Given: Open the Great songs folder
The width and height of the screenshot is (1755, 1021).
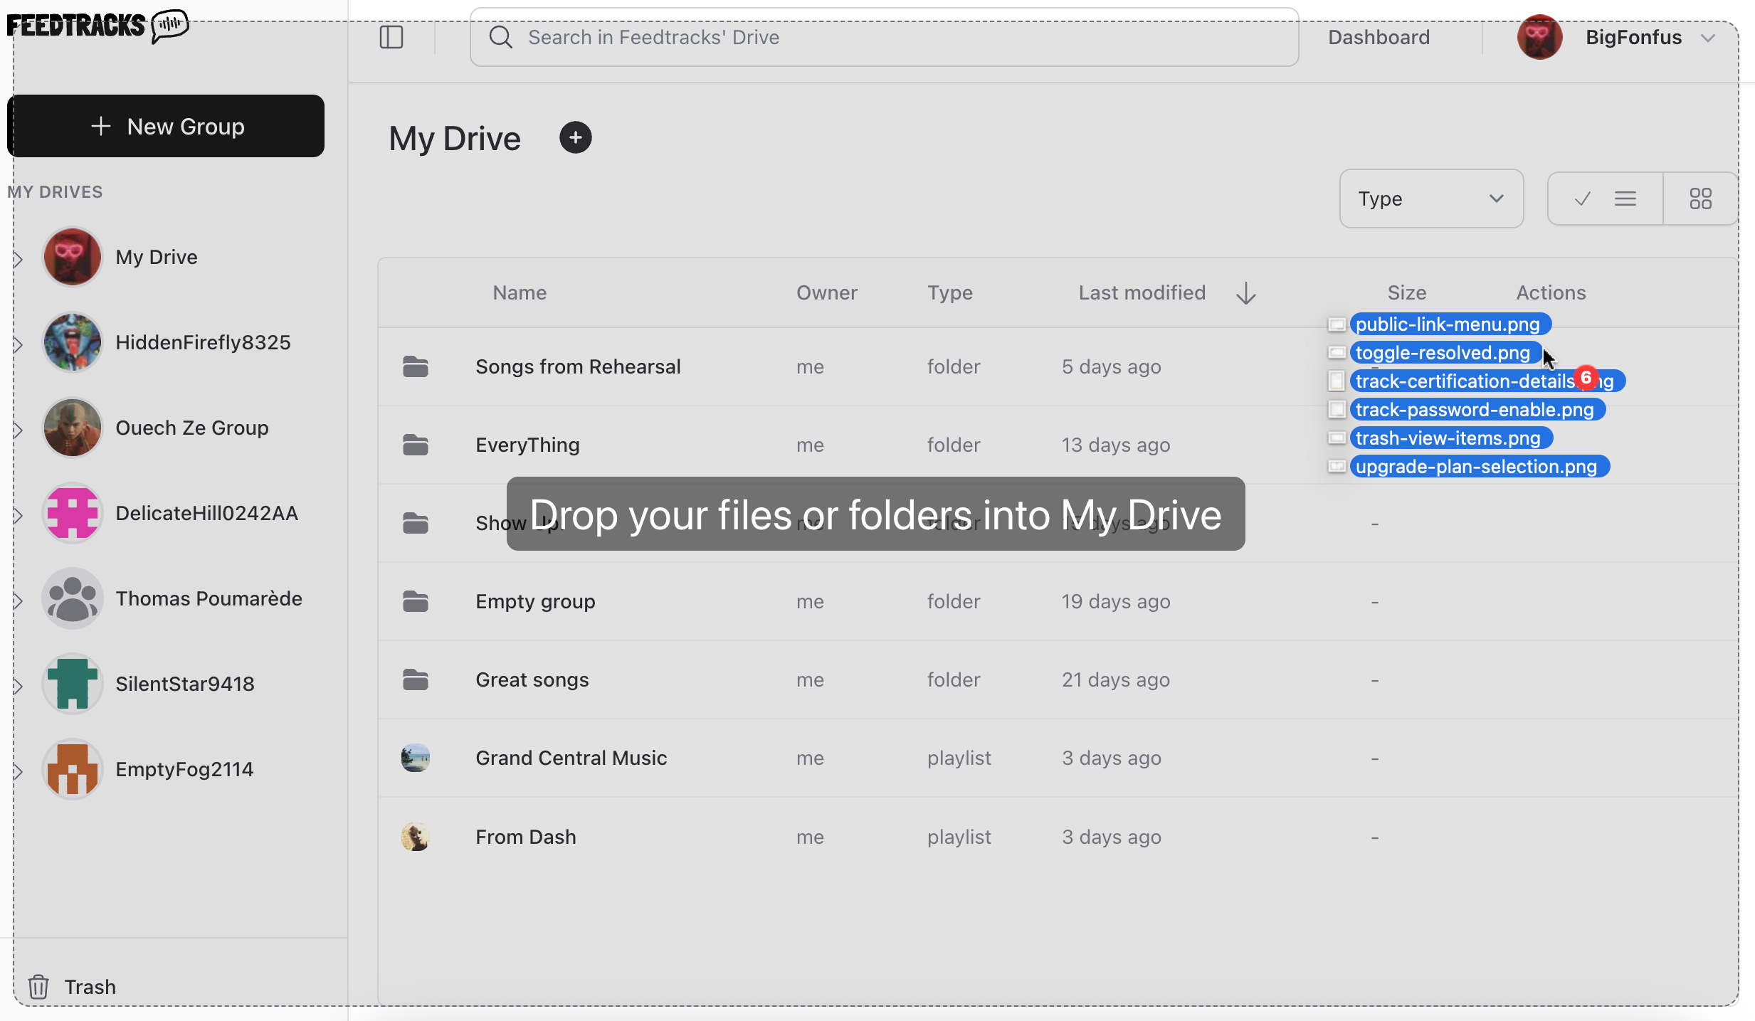Looking at the screenshot, I should 532,679.
